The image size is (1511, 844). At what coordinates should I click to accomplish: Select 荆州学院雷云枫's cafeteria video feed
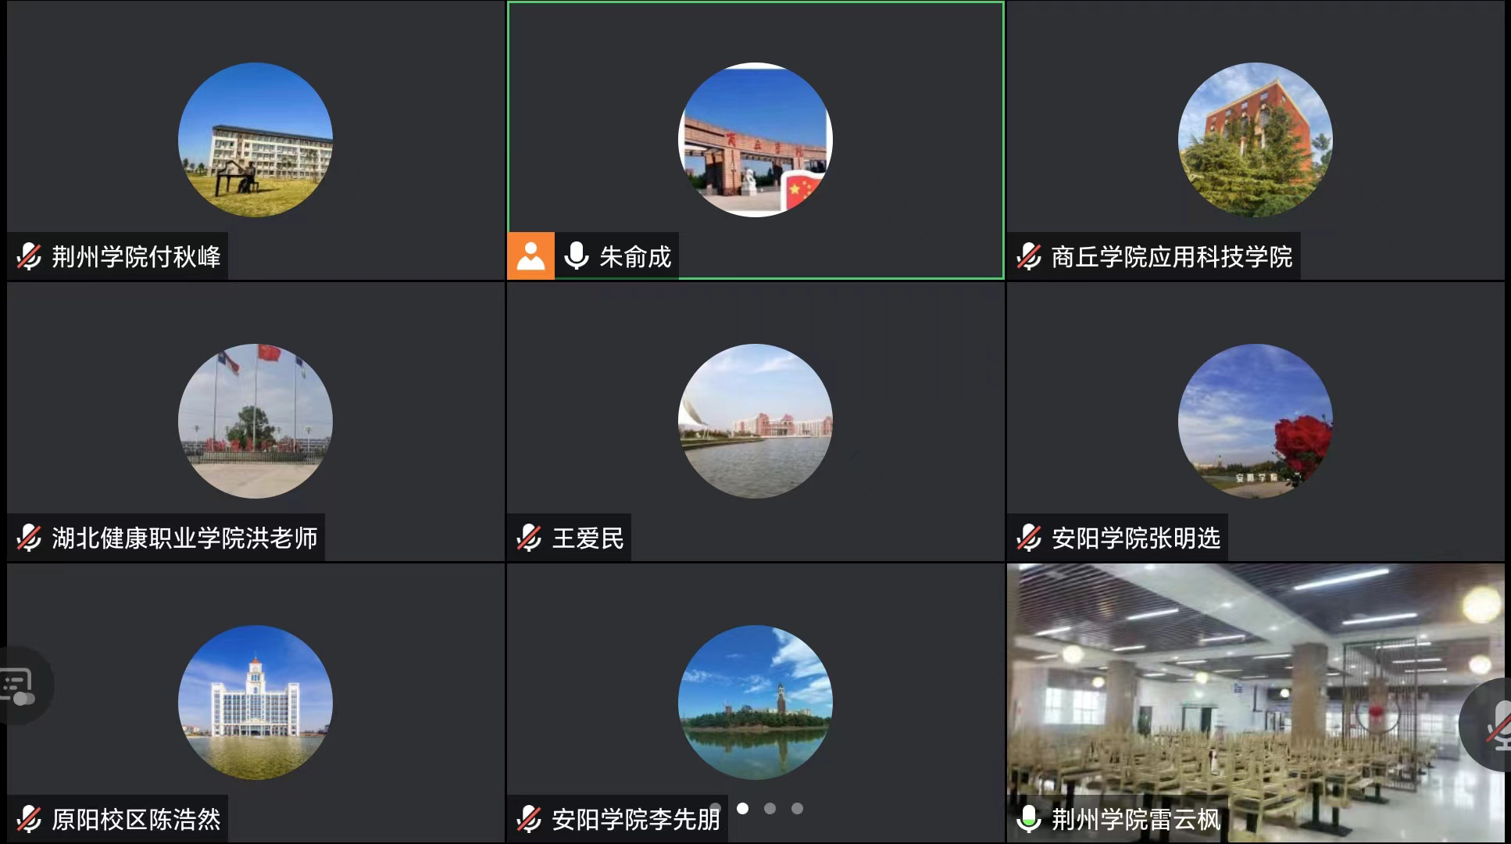pyautogui.click(x=1256, y=703)
